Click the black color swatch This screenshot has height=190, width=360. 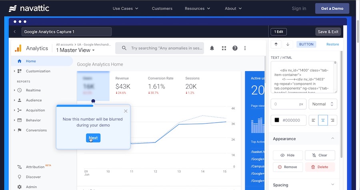pyautogui.click(x=277, y=120)
